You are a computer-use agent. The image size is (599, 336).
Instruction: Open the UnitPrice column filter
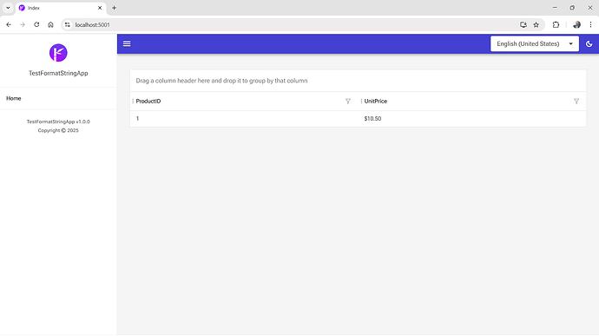576,102
